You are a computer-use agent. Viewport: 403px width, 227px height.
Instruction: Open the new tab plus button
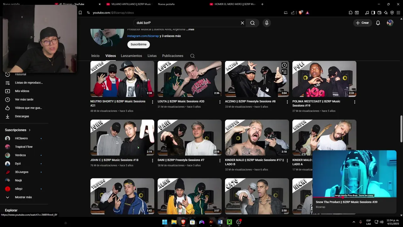pos(262,4)
